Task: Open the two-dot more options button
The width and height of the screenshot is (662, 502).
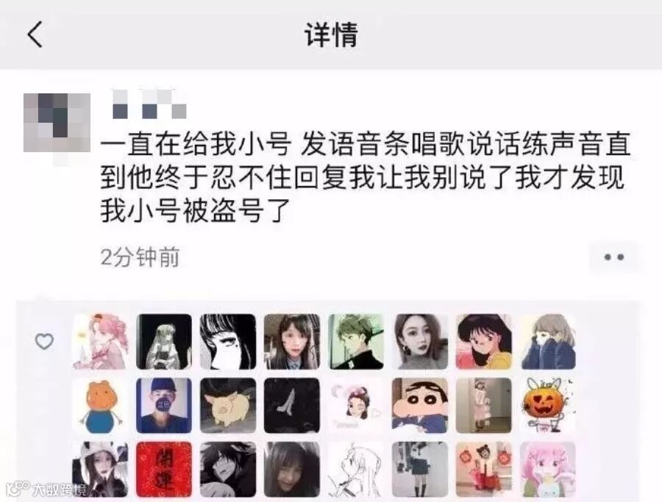Action: [x=614, y=257]
